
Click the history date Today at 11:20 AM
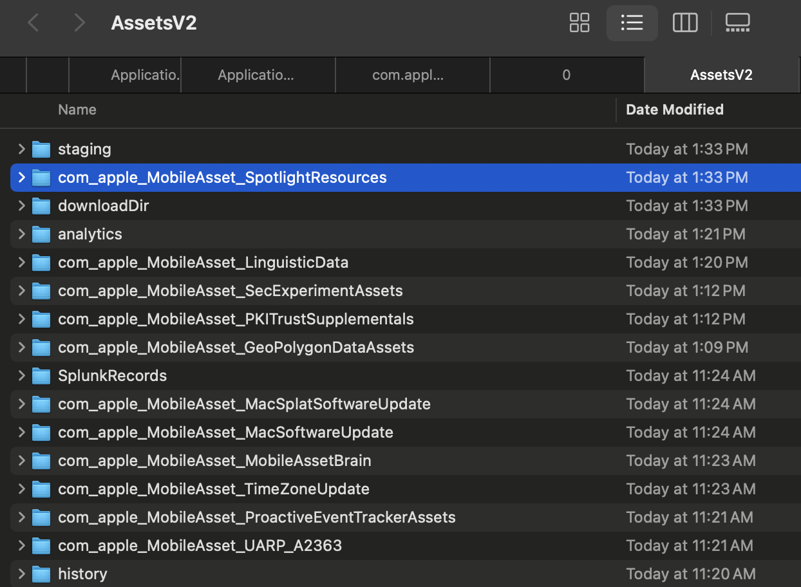[x=691, y=574]
